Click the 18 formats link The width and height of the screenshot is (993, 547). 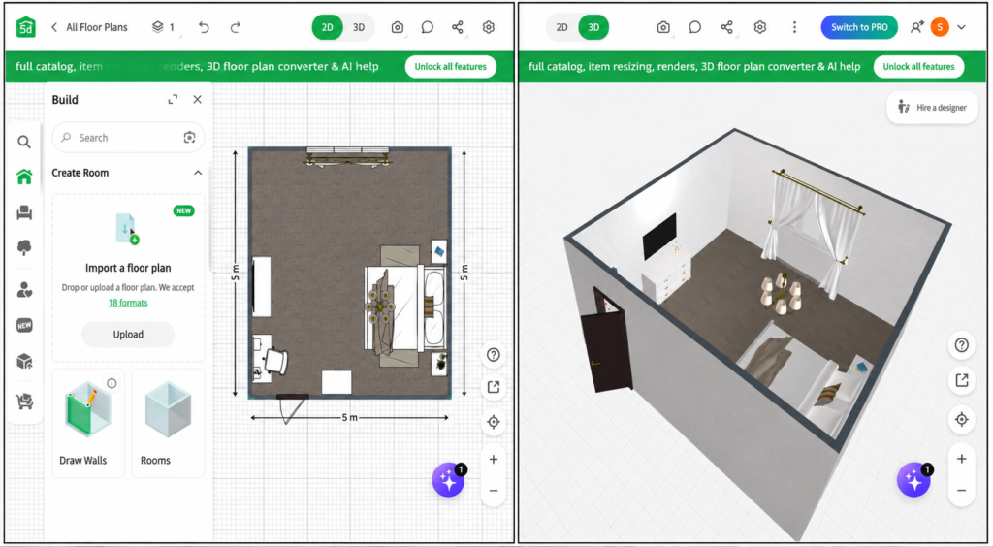click(x=128, y=303)
